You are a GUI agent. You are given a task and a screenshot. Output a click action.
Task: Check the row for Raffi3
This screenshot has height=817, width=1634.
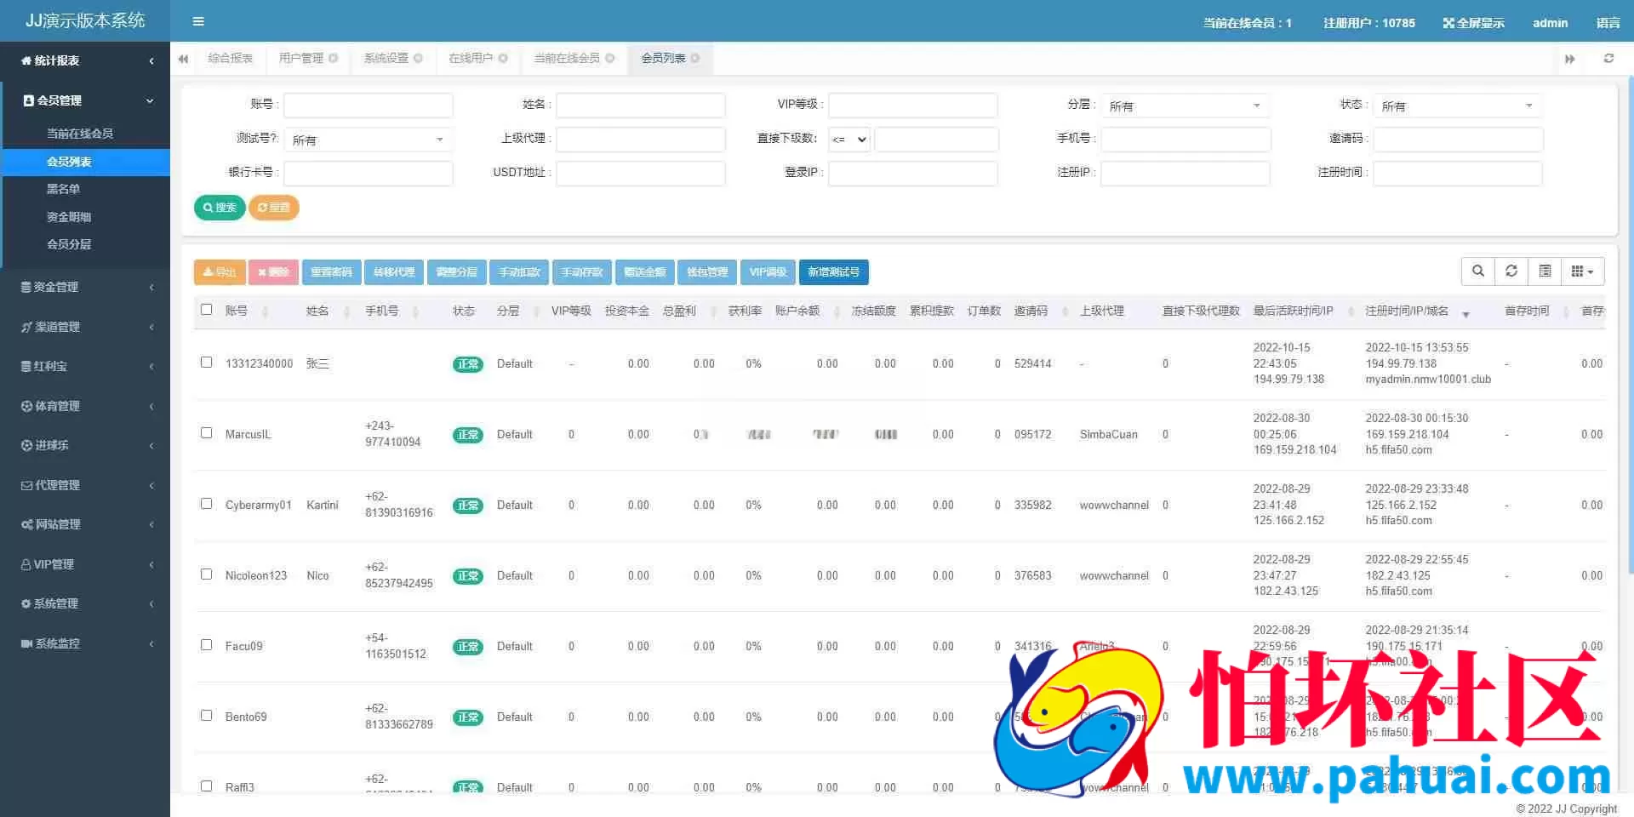[x=206, y=786]
